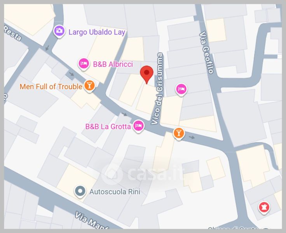Click the Autoscuola Rini gray marker icon
Viewport: 286px width, 233px height.
[x=80, y=192]
